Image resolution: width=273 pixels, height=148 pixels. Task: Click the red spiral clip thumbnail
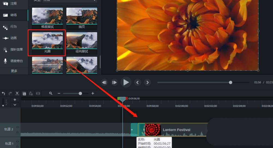[x=153, y=130]
